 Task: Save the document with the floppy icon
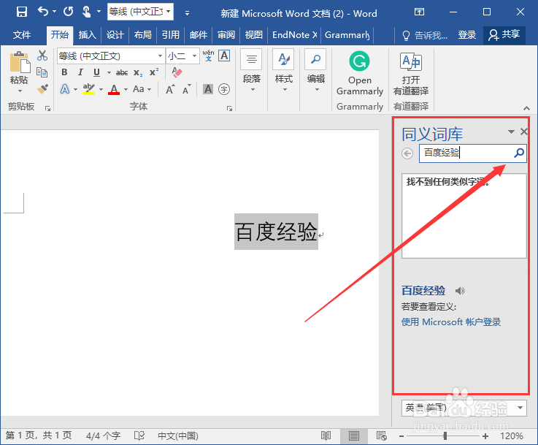click(x=22, y=12)
